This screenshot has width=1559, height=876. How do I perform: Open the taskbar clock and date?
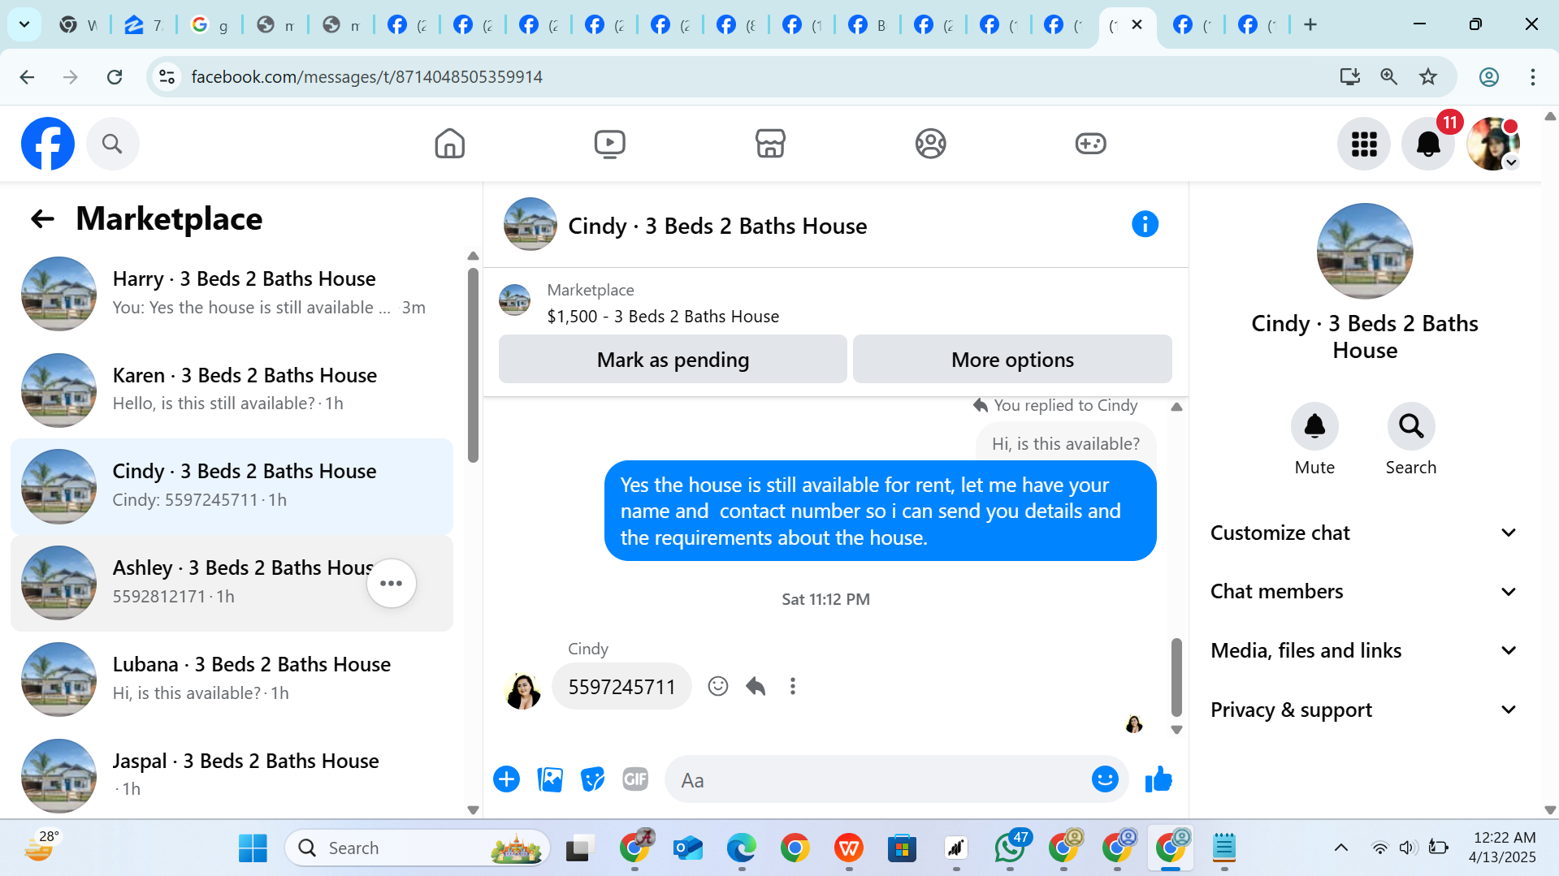click(x=1503, y=848)
